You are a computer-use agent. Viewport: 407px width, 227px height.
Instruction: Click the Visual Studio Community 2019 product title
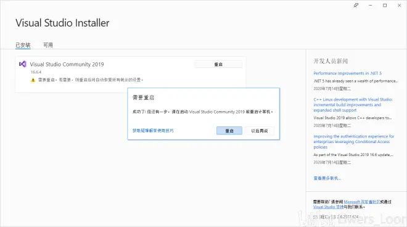67,64
